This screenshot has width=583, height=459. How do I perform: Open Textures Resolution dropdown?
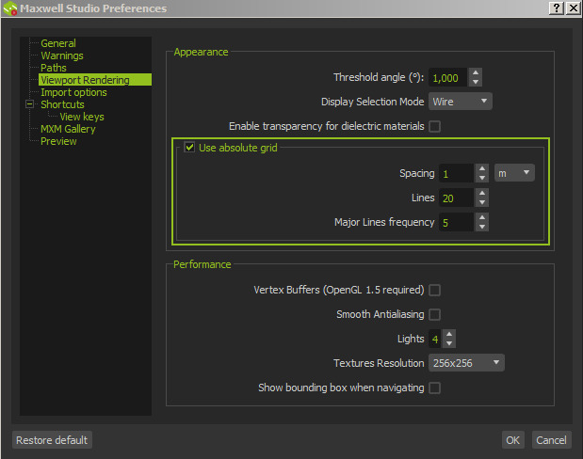point(467,363)
